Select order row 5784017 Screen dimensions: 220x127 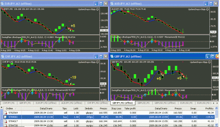pyautogui.click(x=109, y=121)
